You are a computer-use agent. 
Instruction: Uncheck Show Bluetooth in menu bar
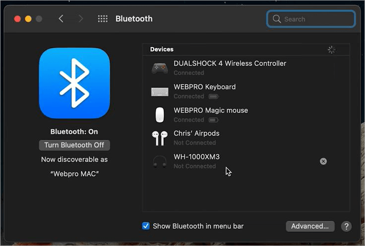point(146,226)
